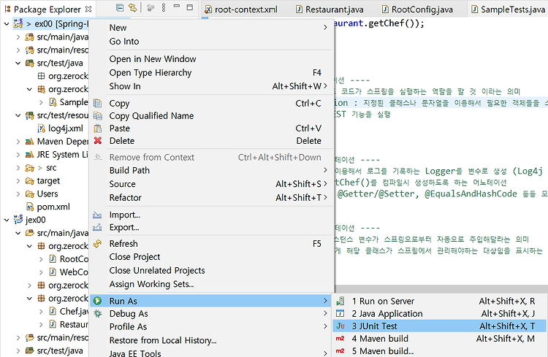Click the Paste clipboard icon
This screenshot has height=357, width=548.
click(x=97, y=128)
